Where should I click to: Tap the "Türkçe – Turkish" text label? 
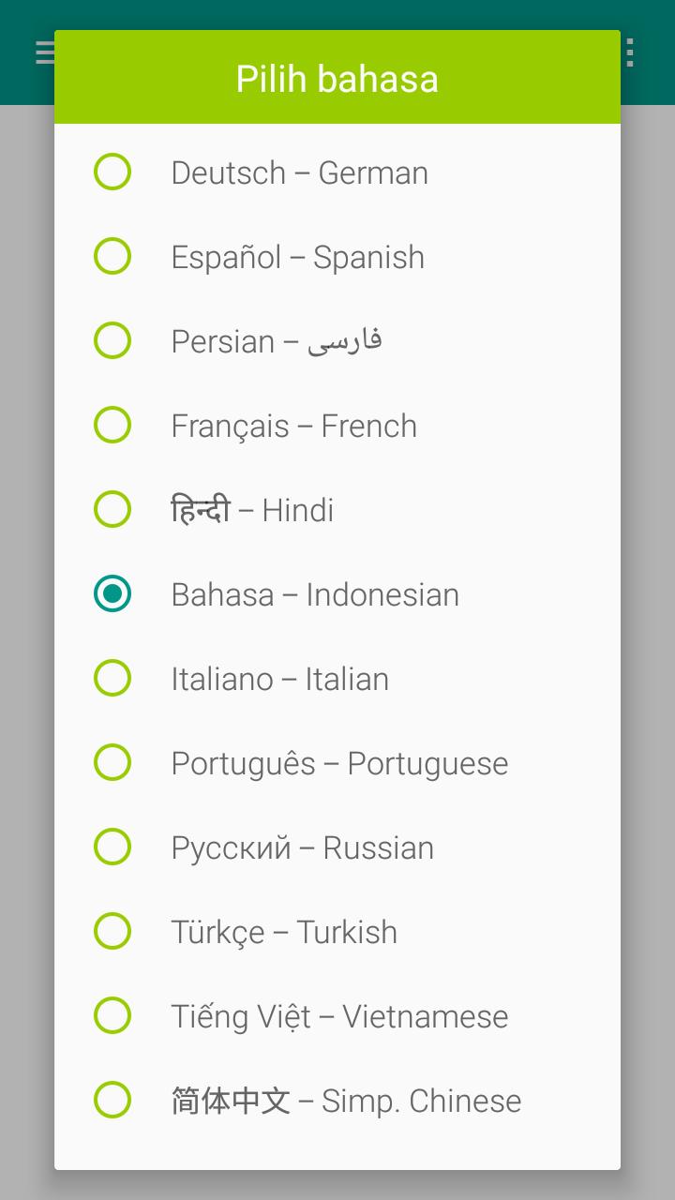tap(284, 933)
